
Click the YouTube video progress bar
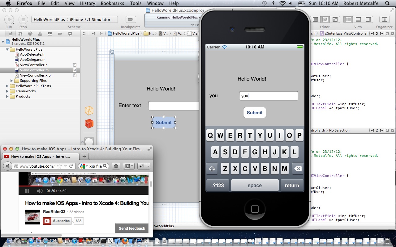coord(84,186)
